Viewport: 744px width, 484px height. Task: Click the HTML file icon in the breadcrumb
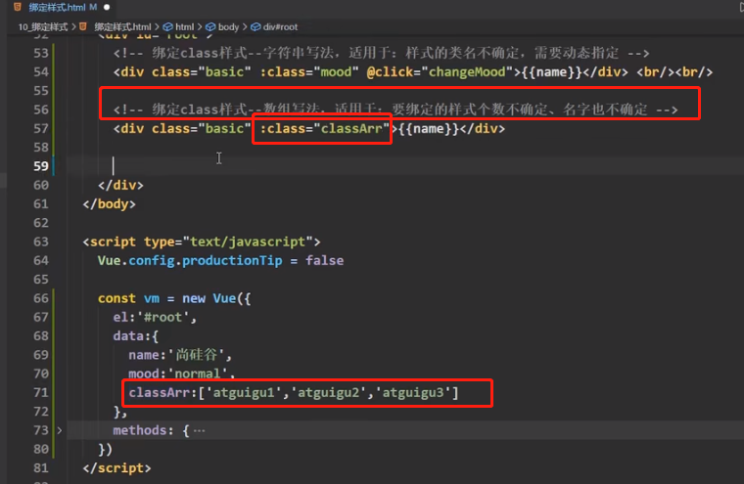[83, 26]
